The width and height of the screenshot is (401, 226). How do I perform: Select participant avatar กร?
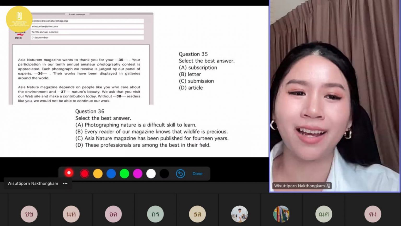[155, 214]
